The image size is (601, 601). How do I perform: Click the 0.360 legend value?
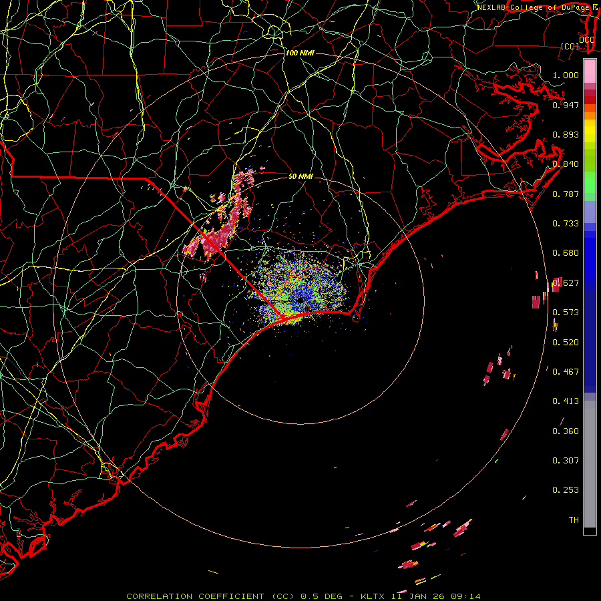coord(566,431)
